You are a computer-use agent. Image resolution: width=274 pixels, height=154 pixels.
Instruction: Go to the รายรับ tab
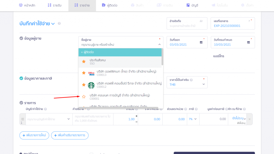click(54, 5)
